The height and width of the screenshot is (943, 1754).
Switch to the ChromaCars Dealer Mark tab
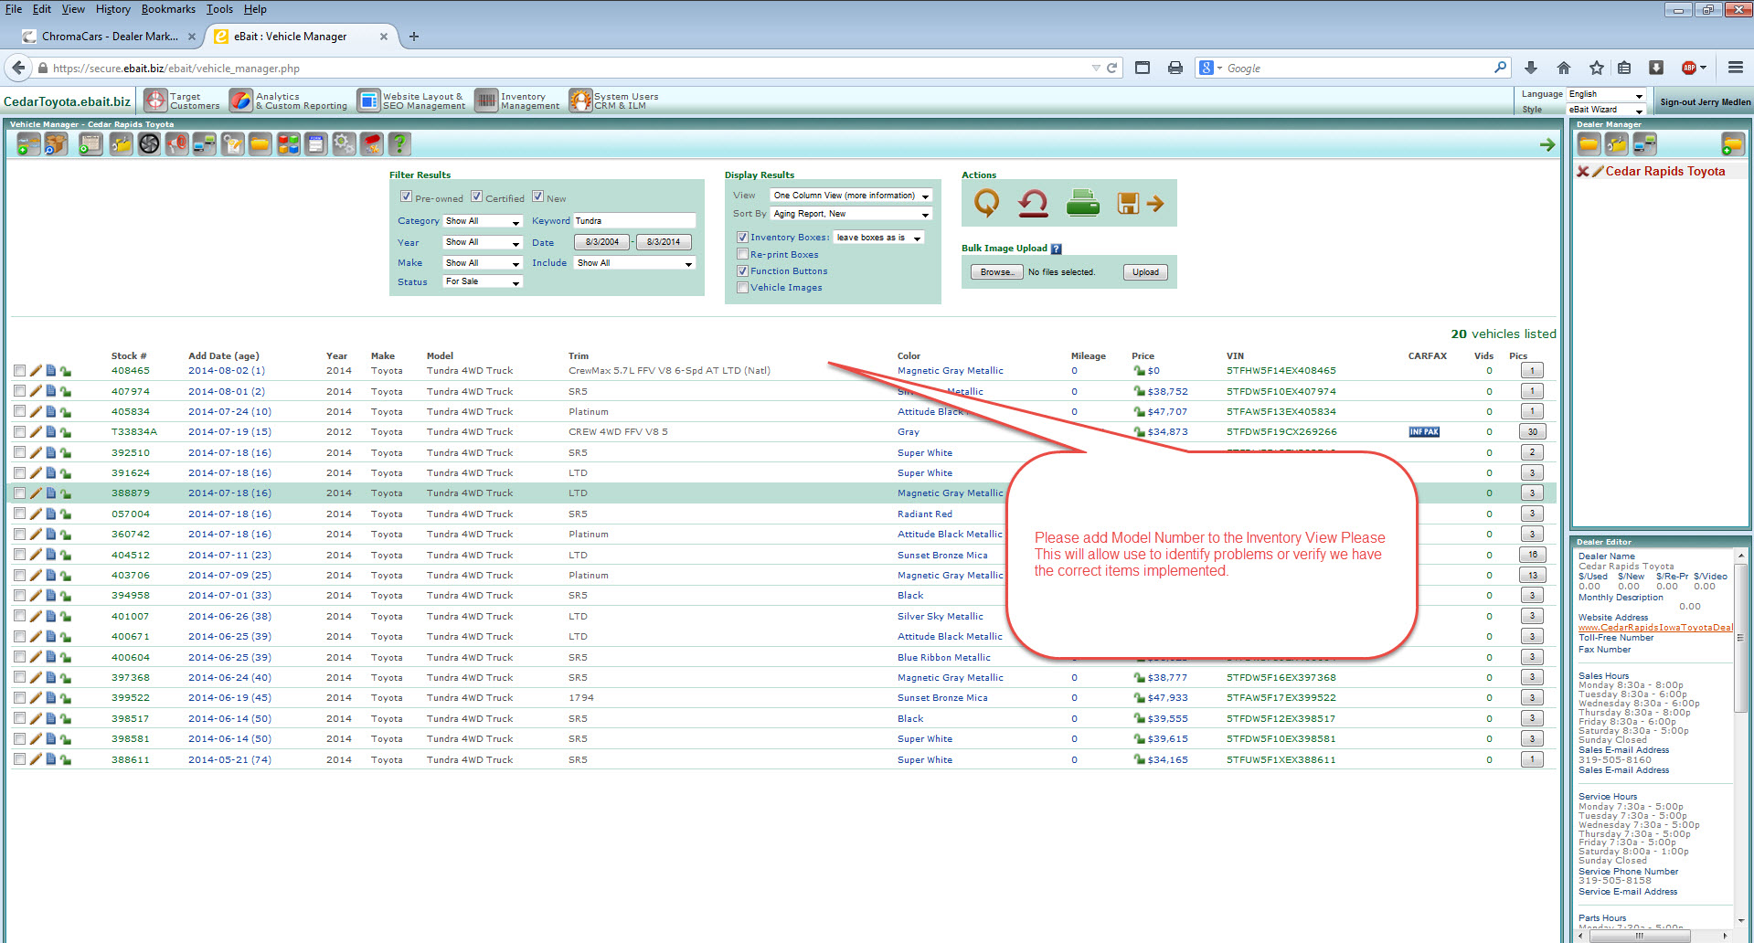click(x=110, y=37)
